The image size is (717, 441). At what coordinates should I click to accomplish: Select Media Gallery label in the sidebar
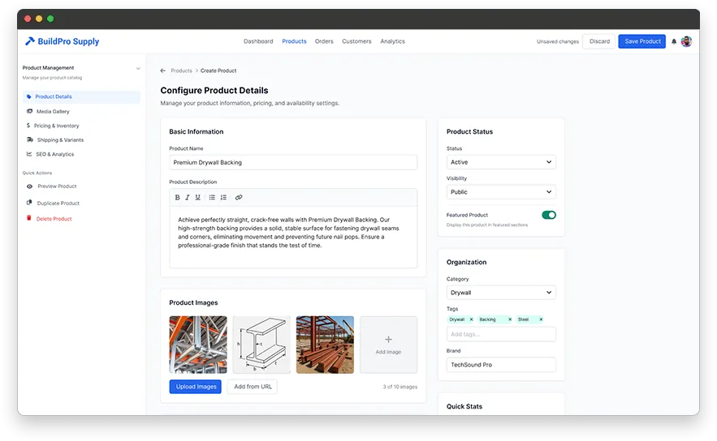tap(53, 111)
